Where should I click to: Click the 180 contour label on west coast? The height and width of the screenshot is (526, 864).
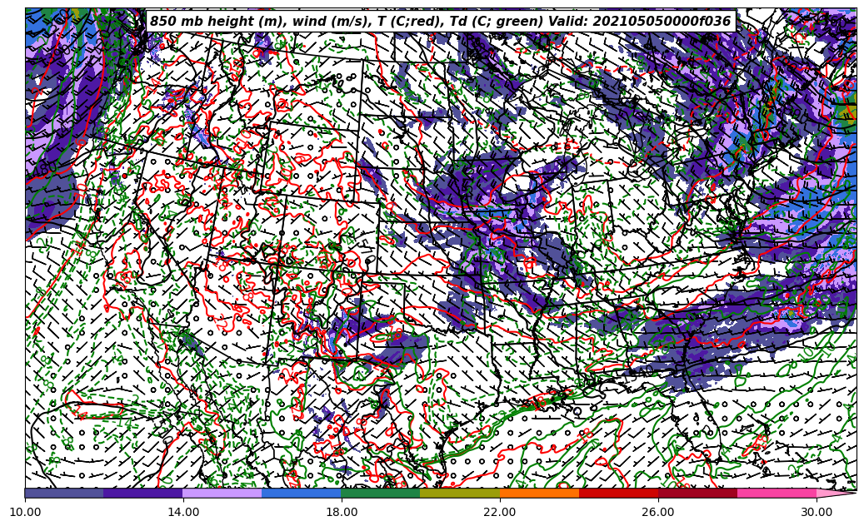point(45,169)
